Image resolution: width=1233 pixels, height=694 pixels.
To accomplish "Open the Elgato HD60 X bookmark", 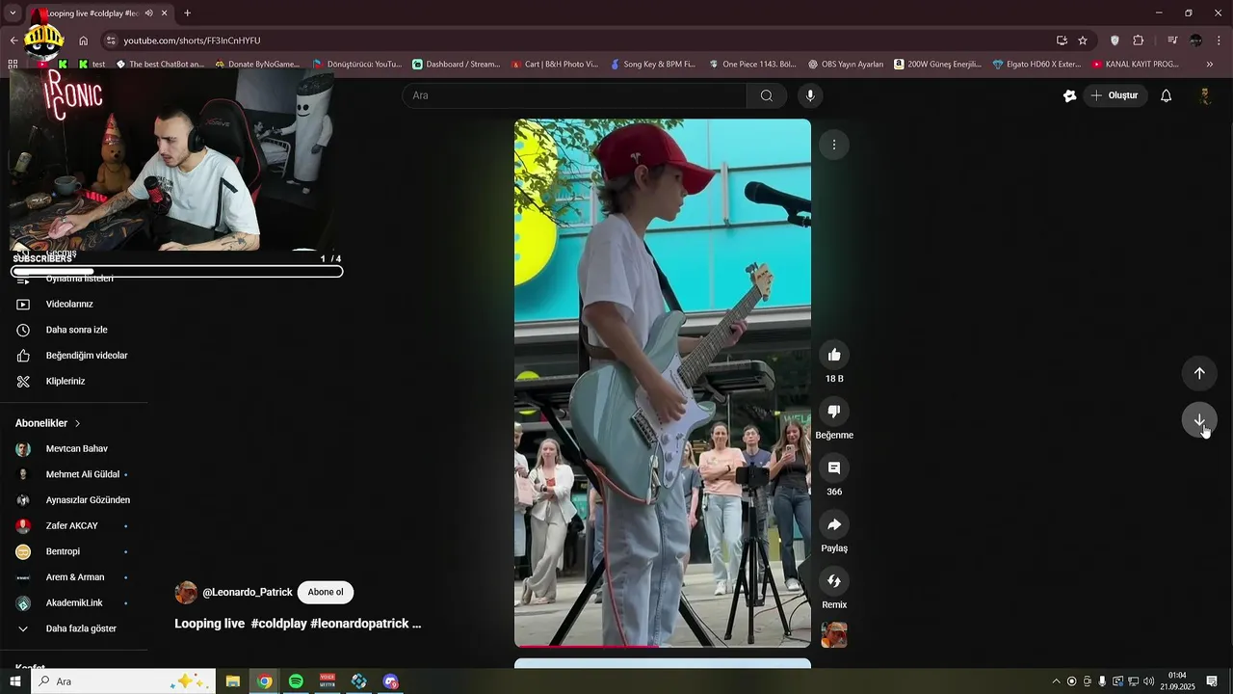I will tap(1036, 65).
